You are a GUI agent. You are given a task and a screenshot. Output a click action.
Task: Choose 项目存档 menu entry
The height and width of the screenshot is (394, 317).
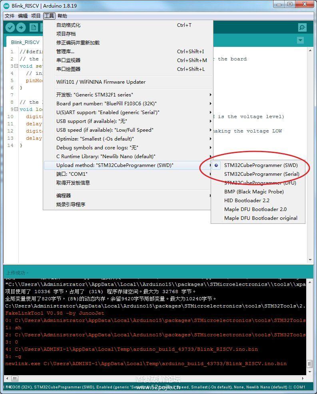[x=128, y=34]
